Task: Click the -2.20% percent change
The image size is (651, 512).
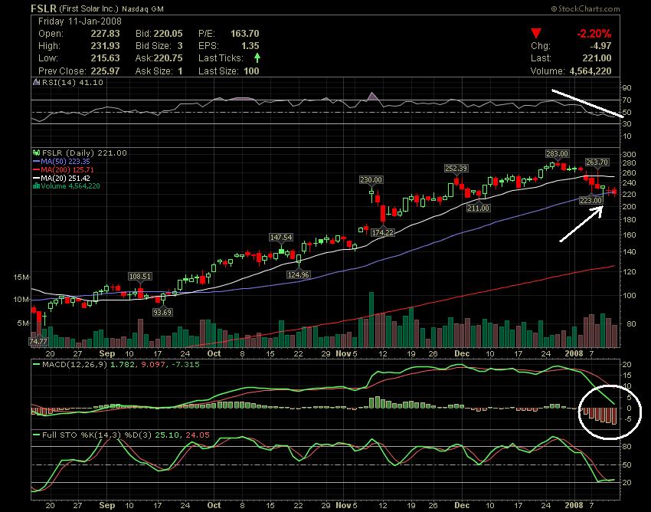Action: click(x=594, y=34)
